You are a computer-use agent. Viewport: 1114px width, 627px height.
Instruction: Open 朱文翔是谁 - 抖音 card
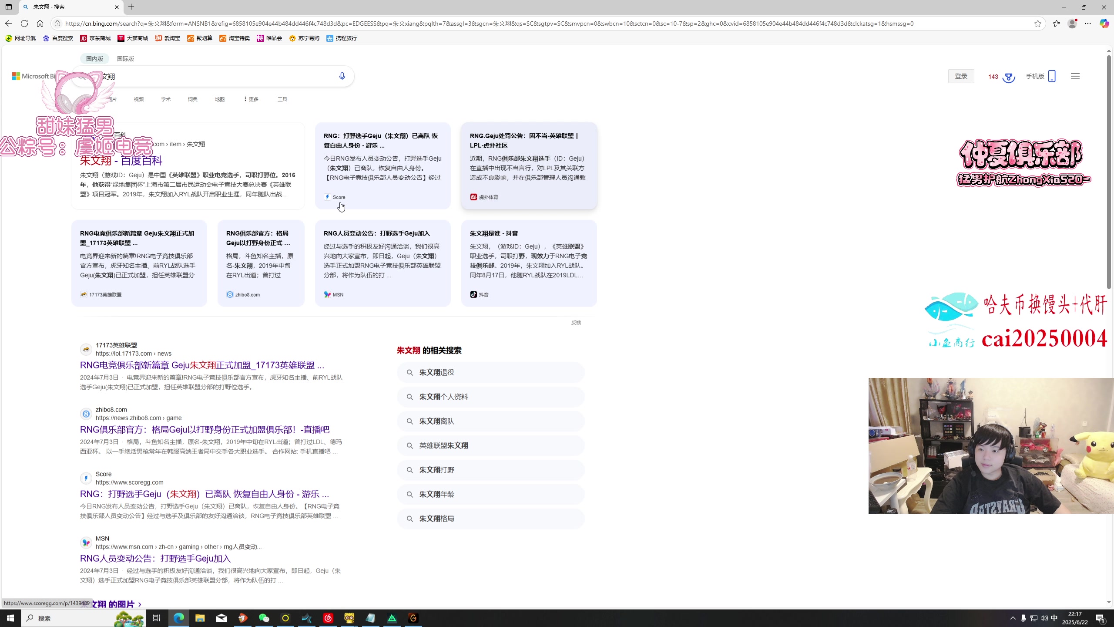(529, 263)
